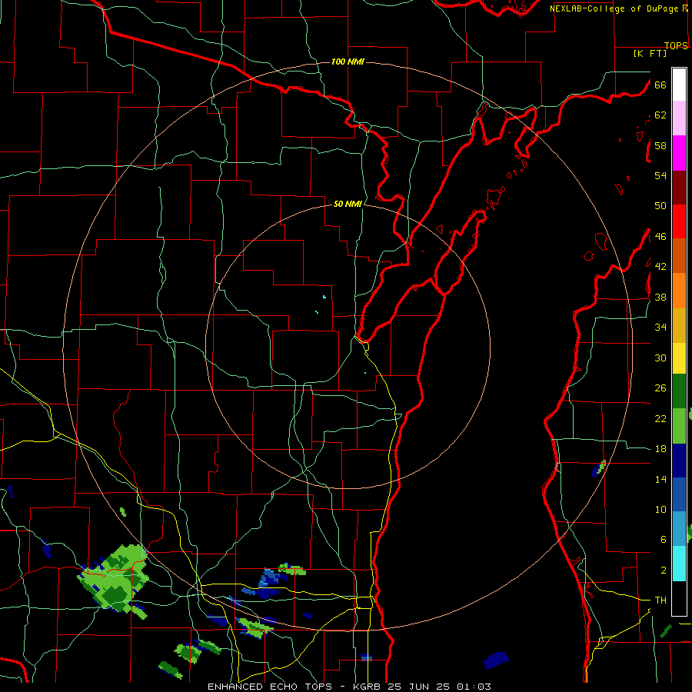Click the 26 legend value
Screen dimensions: 692x692
tap(660, 388)
